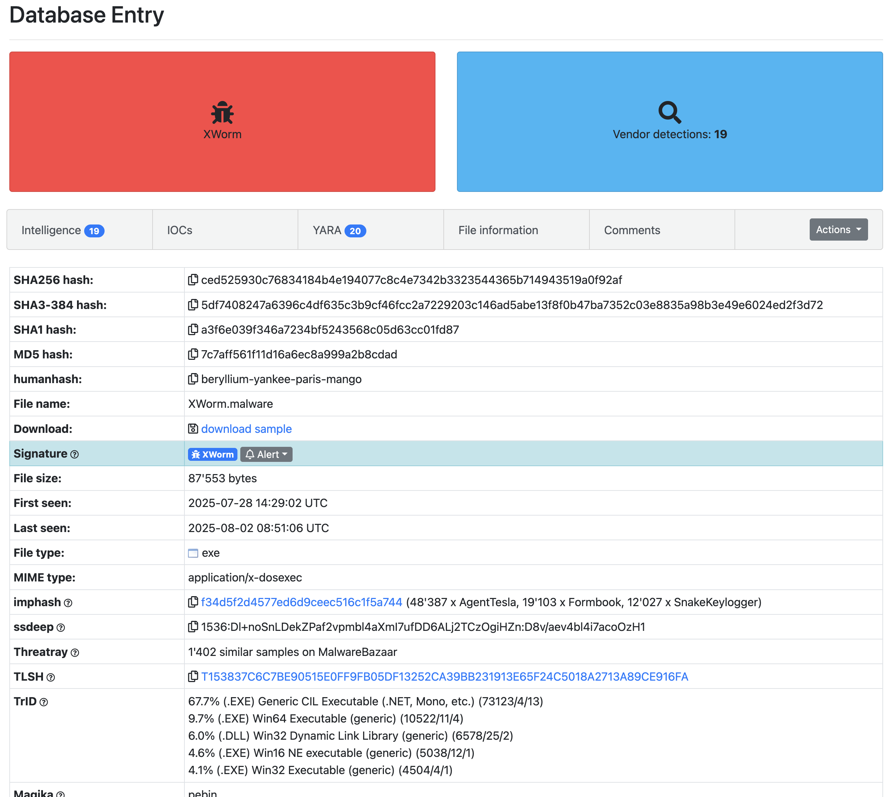The image size is (896, 797).
Task: Open help for the TrID field
Action: coord(43,702)
